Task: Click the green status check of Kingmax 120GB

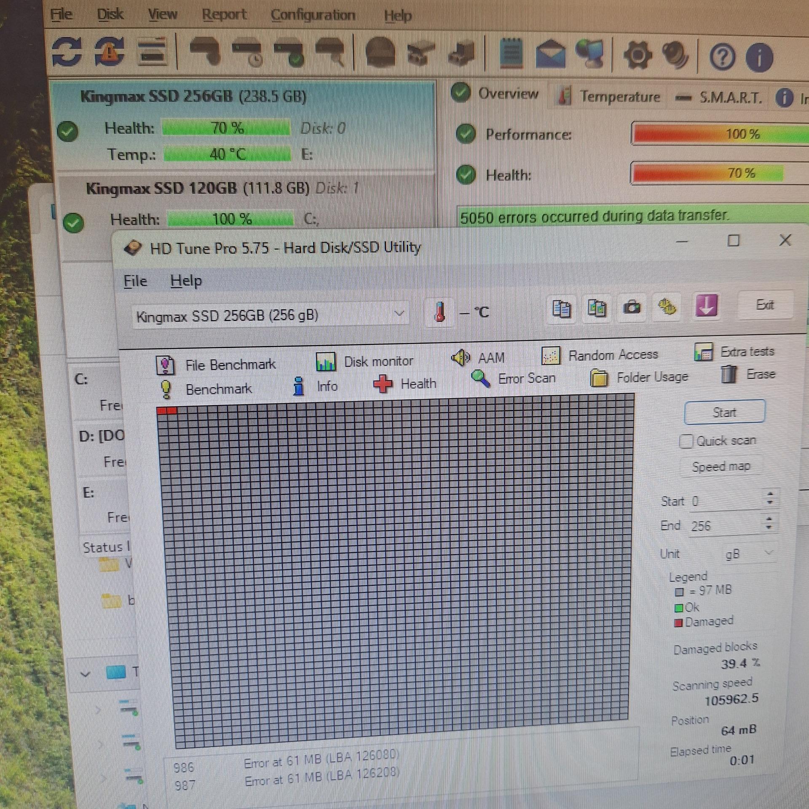Action: (x=73, y=223)
